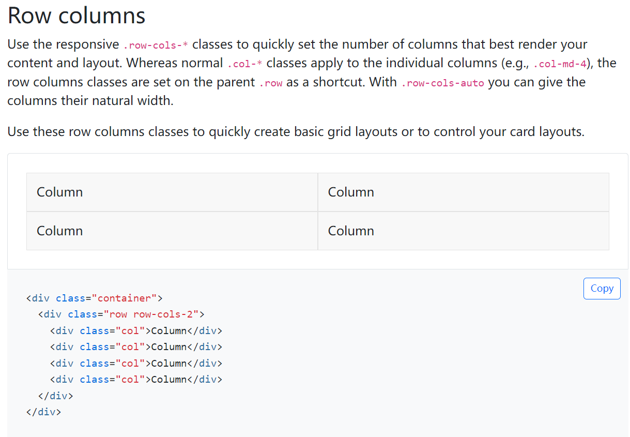Select the top-left Column cell in the example

coord(172,192)
